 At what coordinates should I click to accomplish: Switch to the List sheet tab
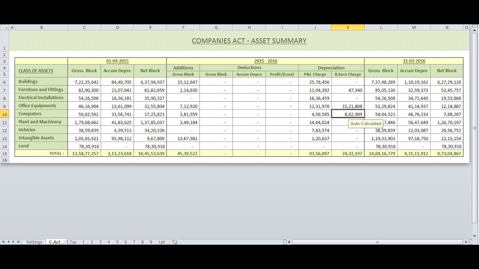162,242
